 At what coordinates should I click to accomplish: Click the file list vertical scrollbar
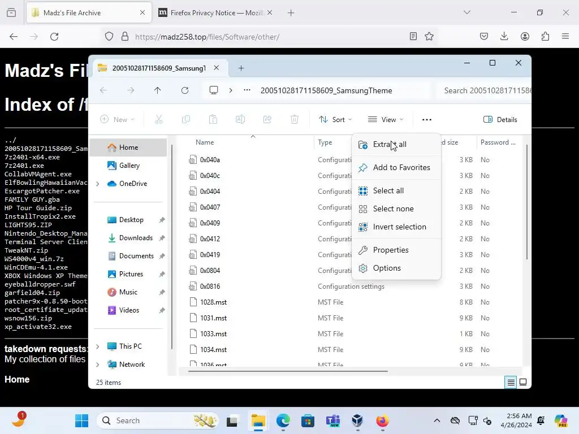coord(527,202)
